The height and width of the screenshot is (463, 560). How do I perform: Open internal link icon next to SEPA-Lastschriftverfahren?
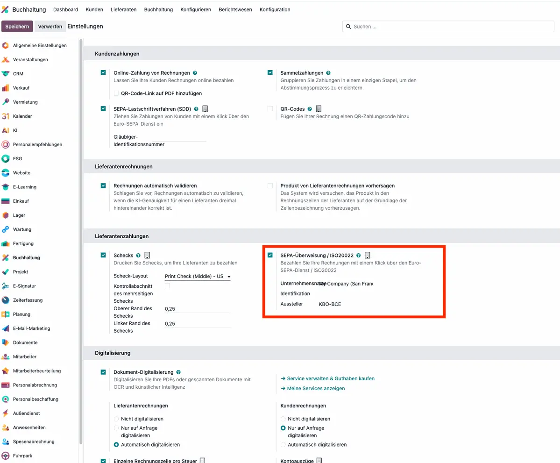[205, 108]
